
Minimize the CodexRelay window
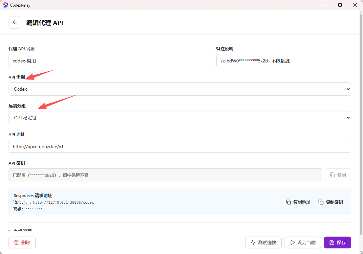(325, 5)
